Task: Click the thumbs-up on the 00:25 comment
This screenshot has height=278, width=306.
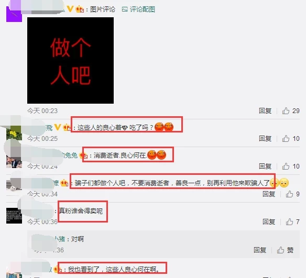Action: pos(286,139)
